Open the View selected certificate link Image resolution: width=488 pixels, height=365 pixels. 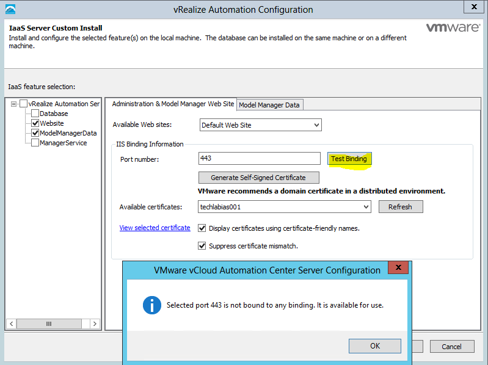pyautogui.click(x=155, y=228)
